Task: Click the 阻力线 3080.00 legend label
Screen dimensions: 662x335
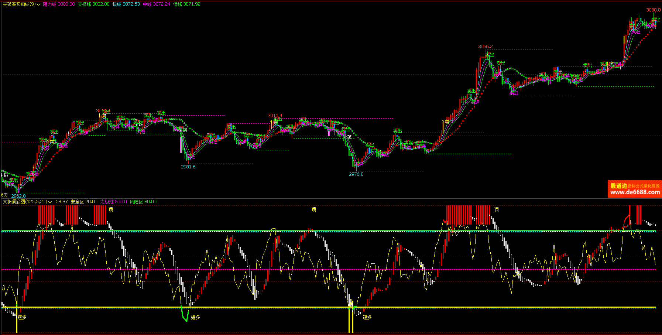Action: tap(59, 4)
